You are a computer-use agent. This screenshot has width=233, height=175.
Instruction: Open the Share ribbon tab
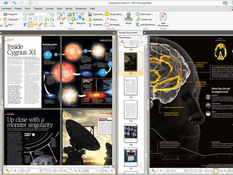click(59, 8)
